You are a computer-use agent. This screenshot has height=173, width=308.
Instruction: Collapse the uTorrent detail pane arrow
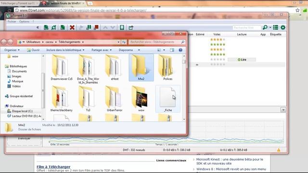[x=283, y=110]
